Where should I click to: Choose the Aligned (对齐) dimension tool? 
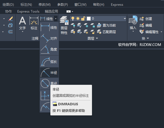[x=49, y=38]
